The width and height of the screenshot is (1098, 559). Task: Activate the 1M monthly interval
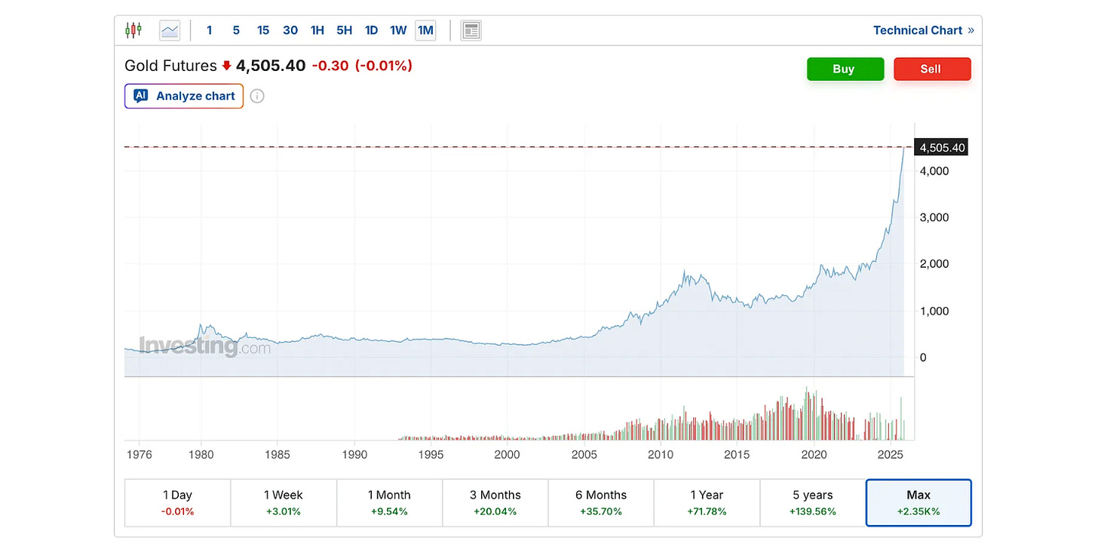pyautogui.click(x=425, y=30)
